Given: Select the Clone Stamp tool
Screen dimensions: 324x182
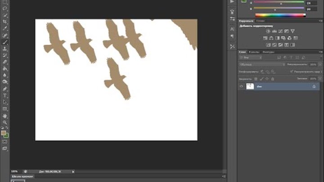Looking at the screenshot, I should tap(5, 48).
